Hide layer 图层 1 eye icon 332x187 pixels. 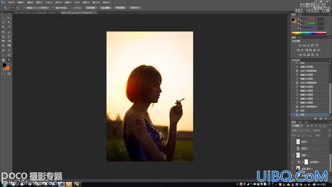(x=293, y=155)
